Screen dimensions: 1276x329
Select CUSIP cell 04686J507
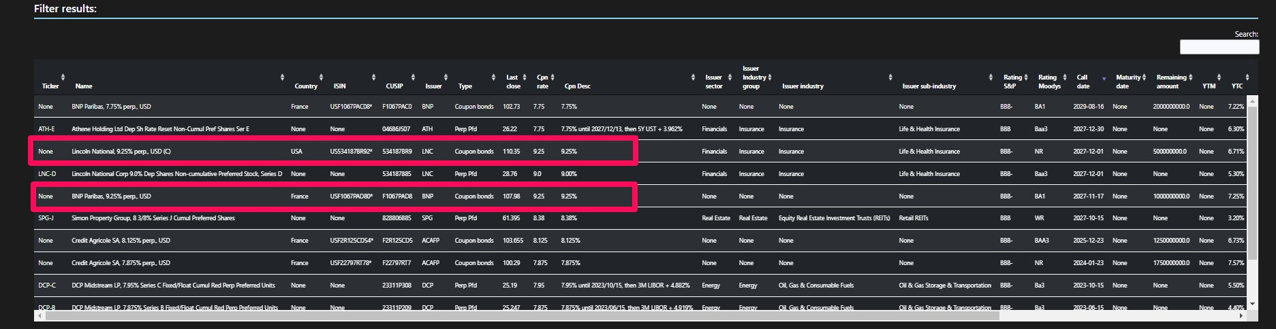[x=396, y=129]
